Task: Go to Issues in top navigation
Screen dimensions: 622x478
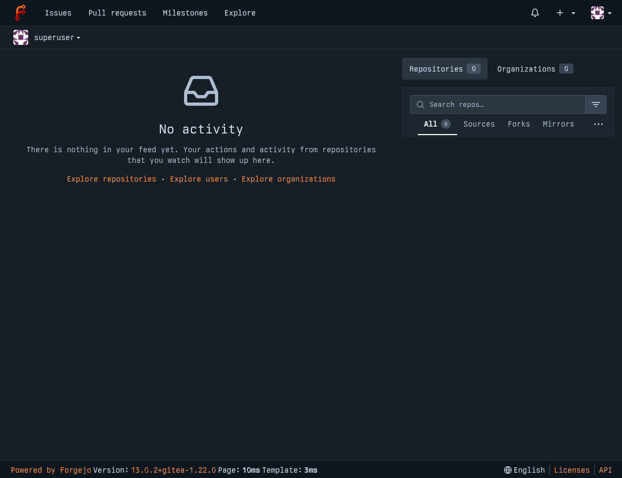Action: click(58, 13)
